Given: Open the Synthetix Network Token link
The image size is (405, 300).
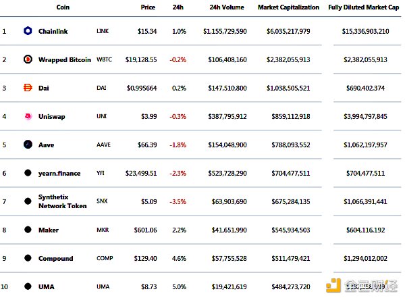Looking at the screenshot, I should point(62,201).
